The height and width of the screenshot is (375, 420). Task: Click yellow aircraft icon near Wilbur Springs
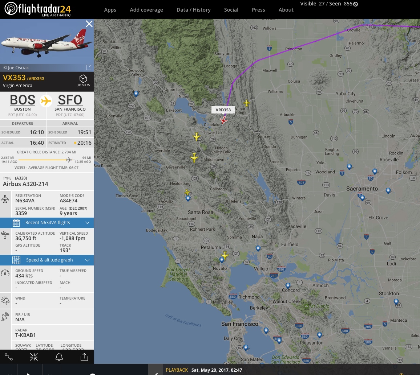point(247,103)
